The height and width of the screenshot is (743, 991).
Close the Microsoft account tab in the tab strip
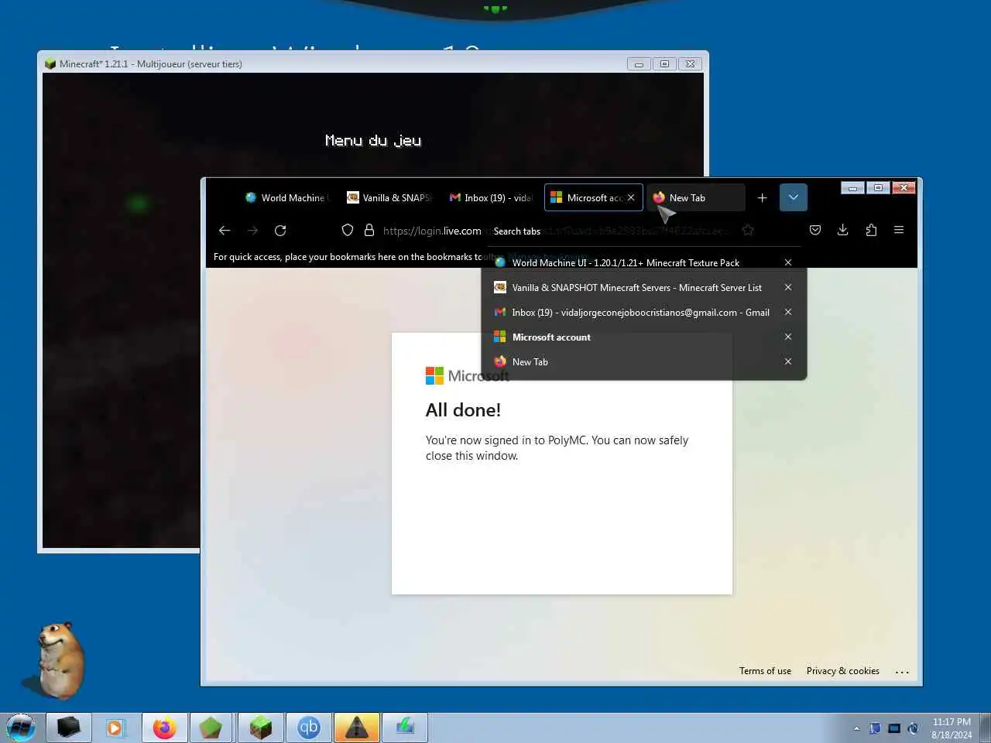pyautogui.click(x=631, y=197)
